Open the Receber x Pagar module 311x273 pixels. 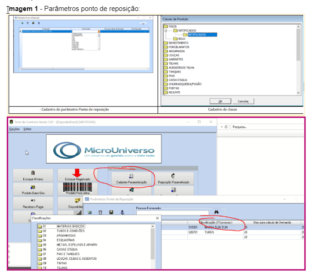(33, 203)
